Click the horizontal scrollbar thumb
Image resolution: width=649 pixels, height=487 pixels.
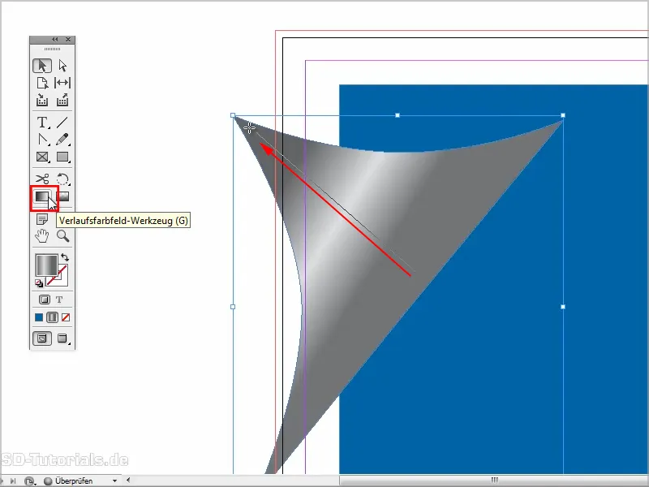pyautogui.click(x=494, y=481)
